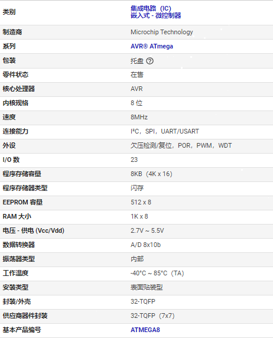Click the 32-TQFP (7x7) supplier package value
Image resolution: width=273 pixels, height=338 pixels.
[152, 316]
